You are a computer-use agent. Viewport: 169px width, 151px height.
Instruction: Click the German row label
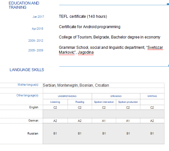tap(33, 121)
